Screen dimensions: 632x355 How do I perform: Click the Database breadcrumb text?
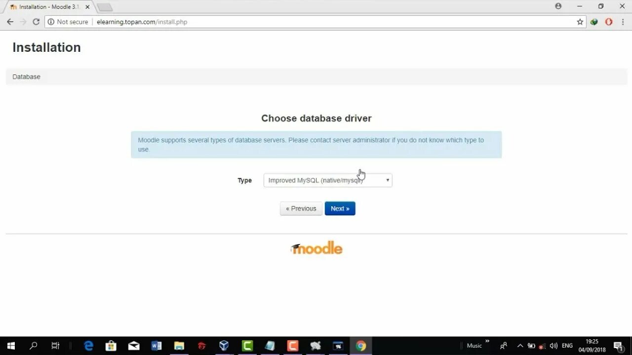tap(26, 77)
